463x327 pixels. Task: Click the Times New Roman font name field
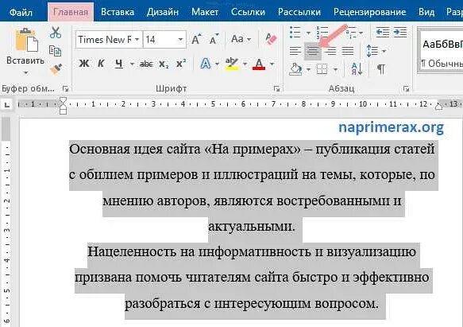[x=105, y=39]
